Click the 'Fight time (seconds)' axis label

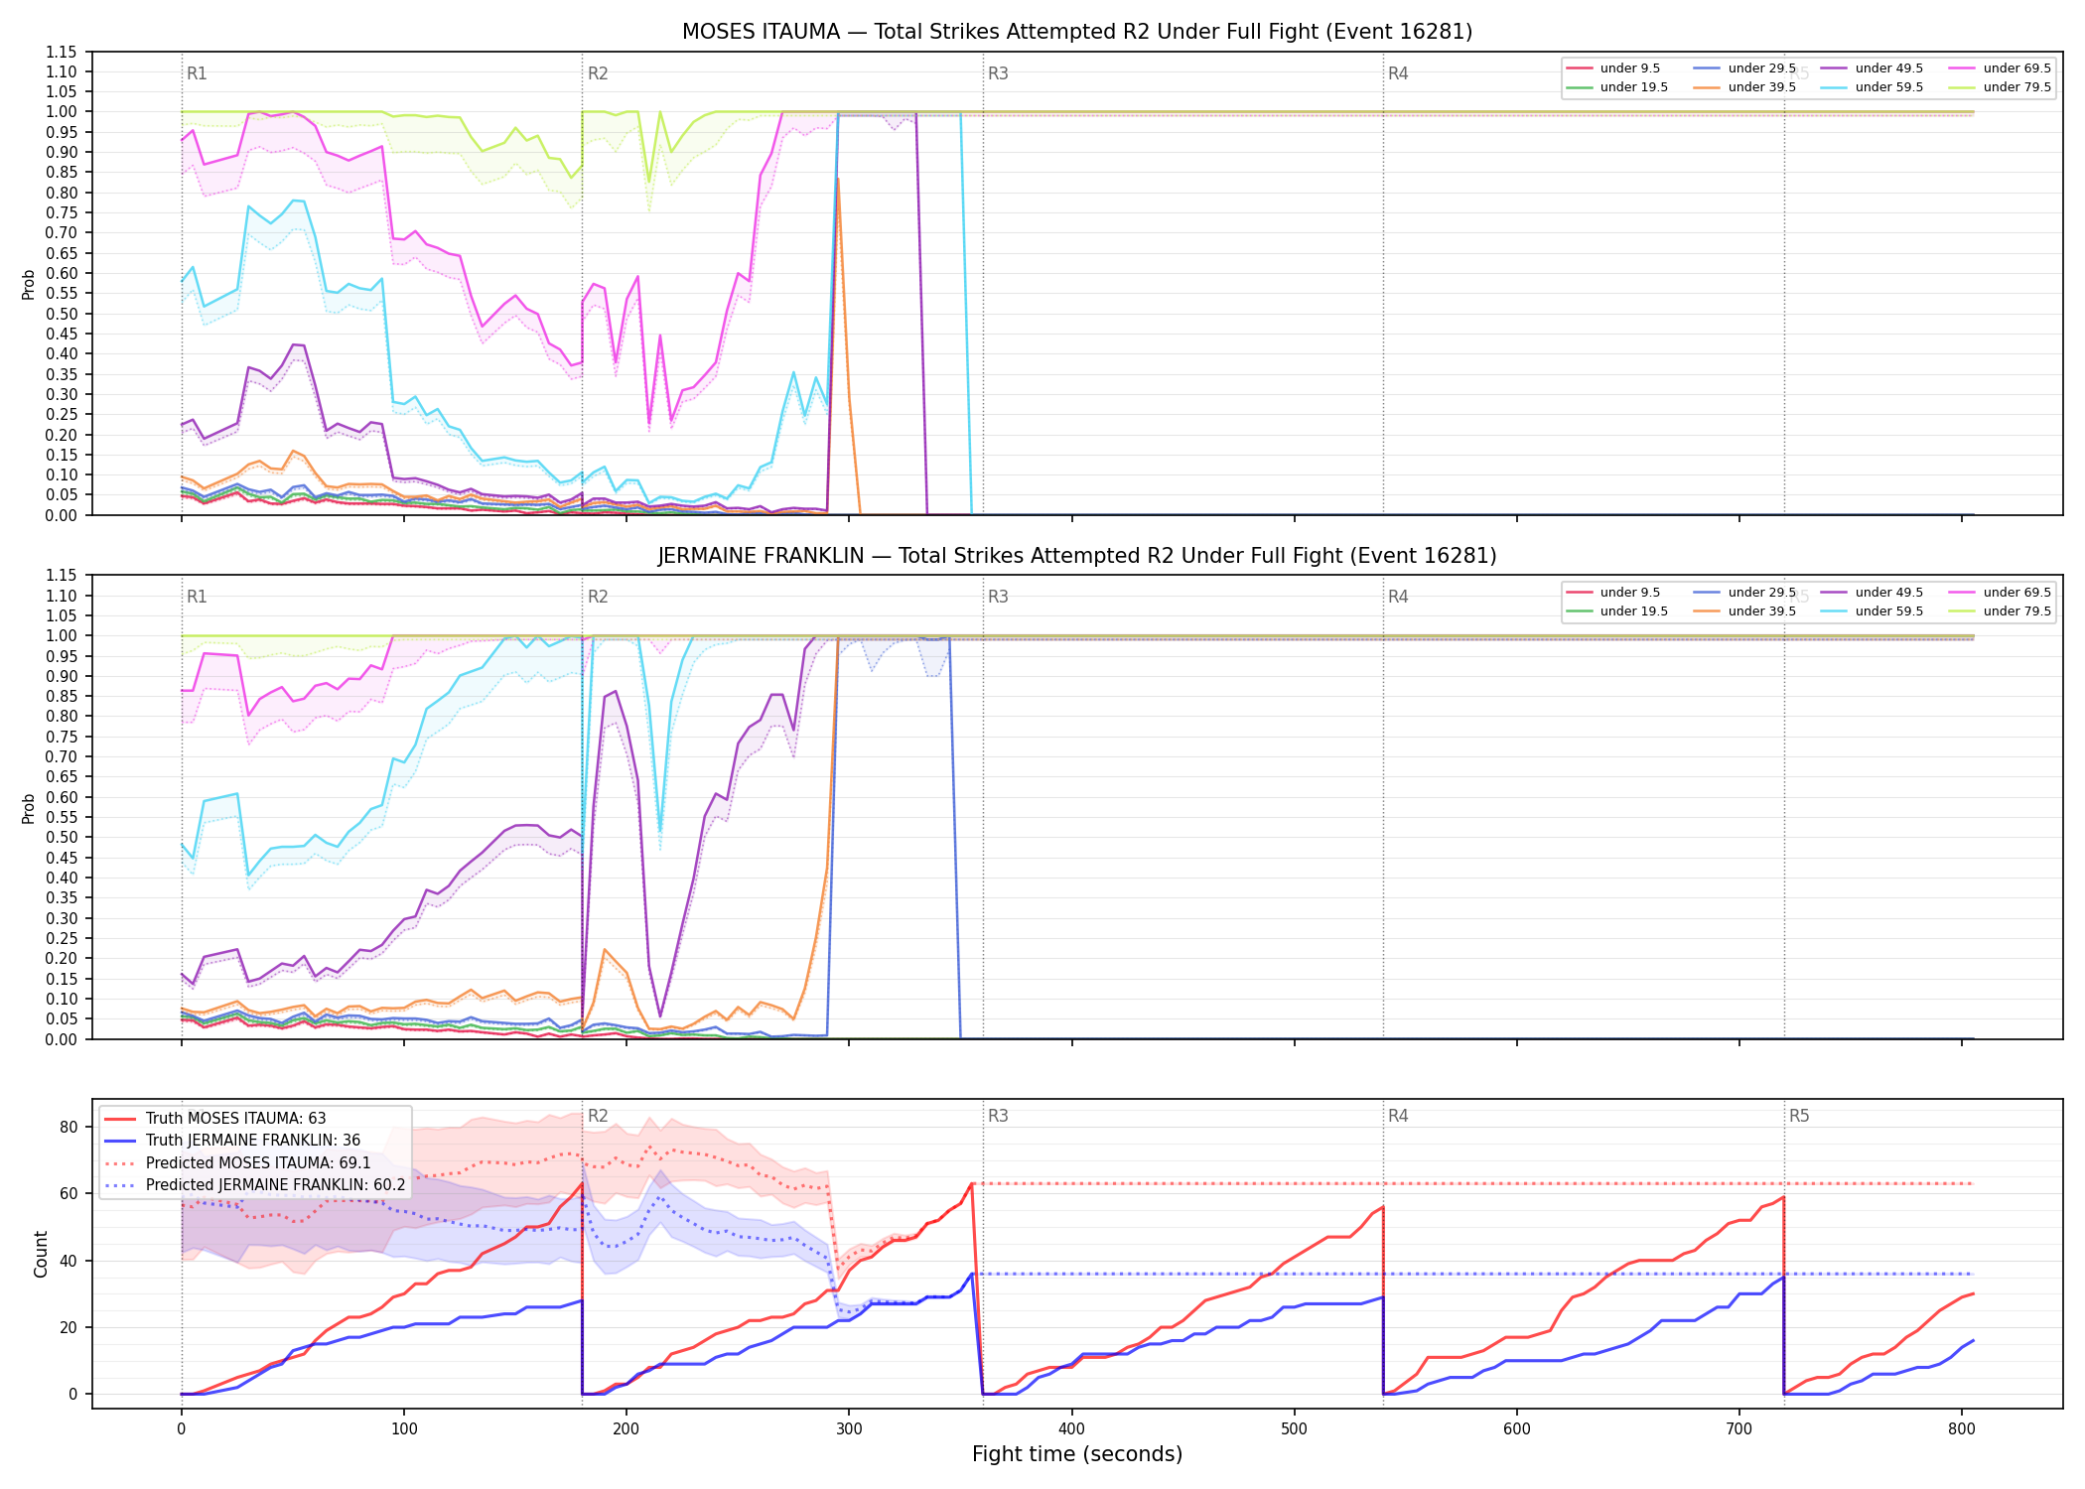point(1077,1454)
